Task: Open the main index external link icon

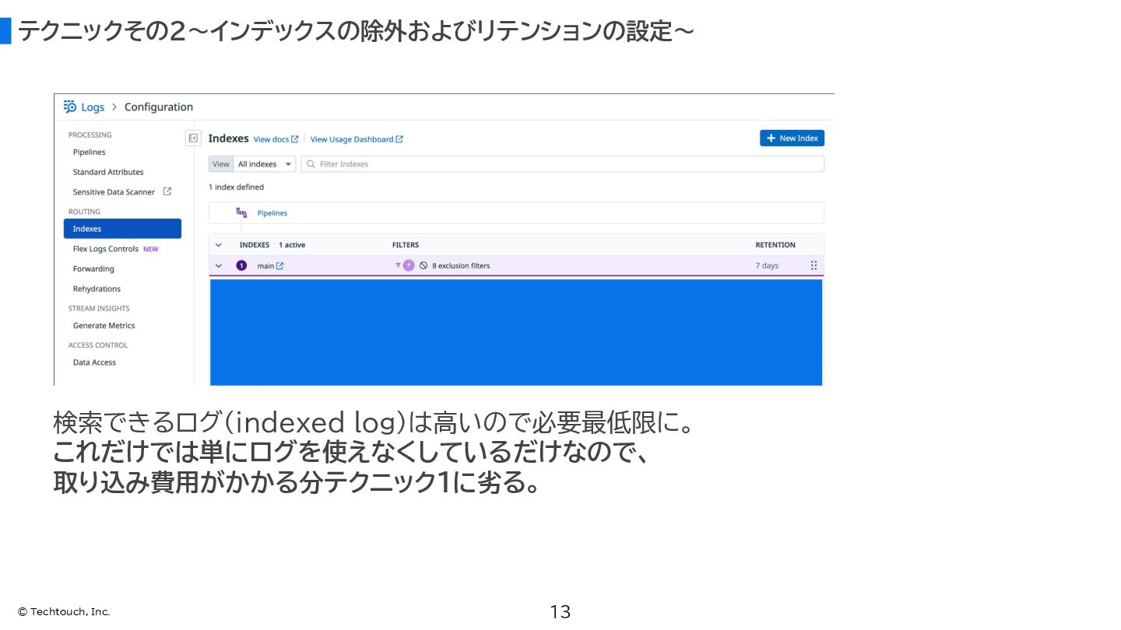Action: click(x=280, y=266)
